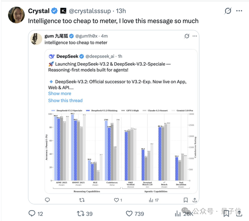Image resolution: width=249 pixels, height=221 pixels.
Task: Click Crystal's profile avatar
Action: pyautogui.click(x=16, y=15)
